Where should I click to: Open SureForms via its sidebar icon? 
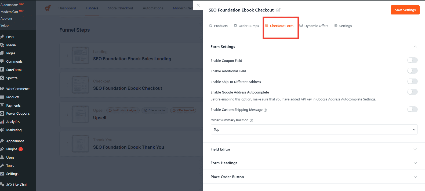(x=3, y=70)
